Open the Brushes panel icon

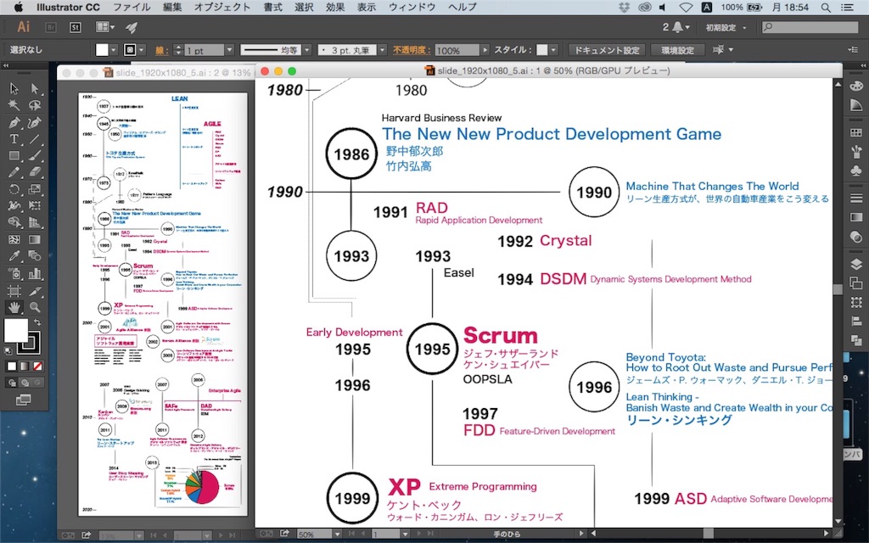coord(856,151)
